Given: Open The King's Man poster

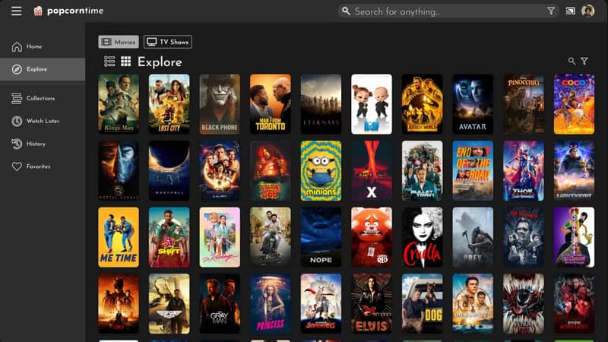Looking at the screenshot, I should click(119, 104).
